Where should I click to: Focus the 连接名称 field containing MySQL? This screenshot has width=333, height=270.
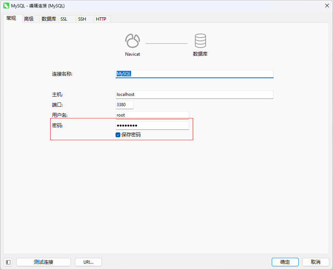(195, 74)
